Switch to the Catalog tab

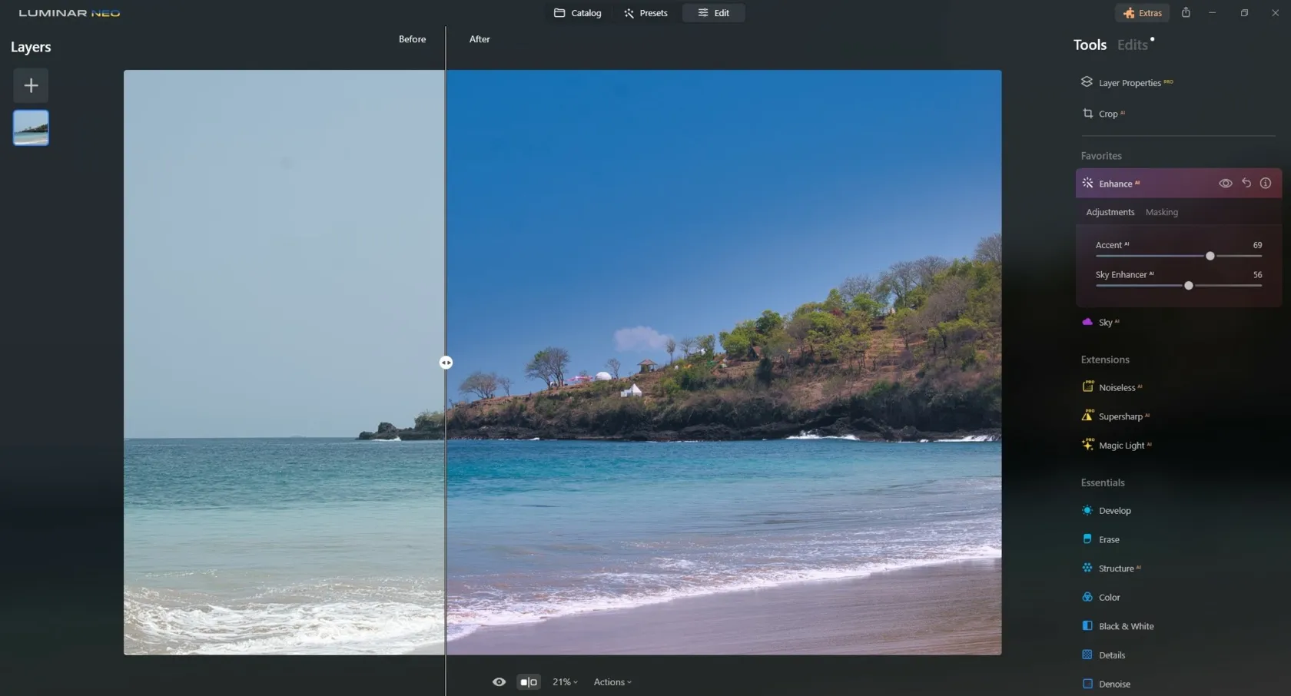click(578, 13)
